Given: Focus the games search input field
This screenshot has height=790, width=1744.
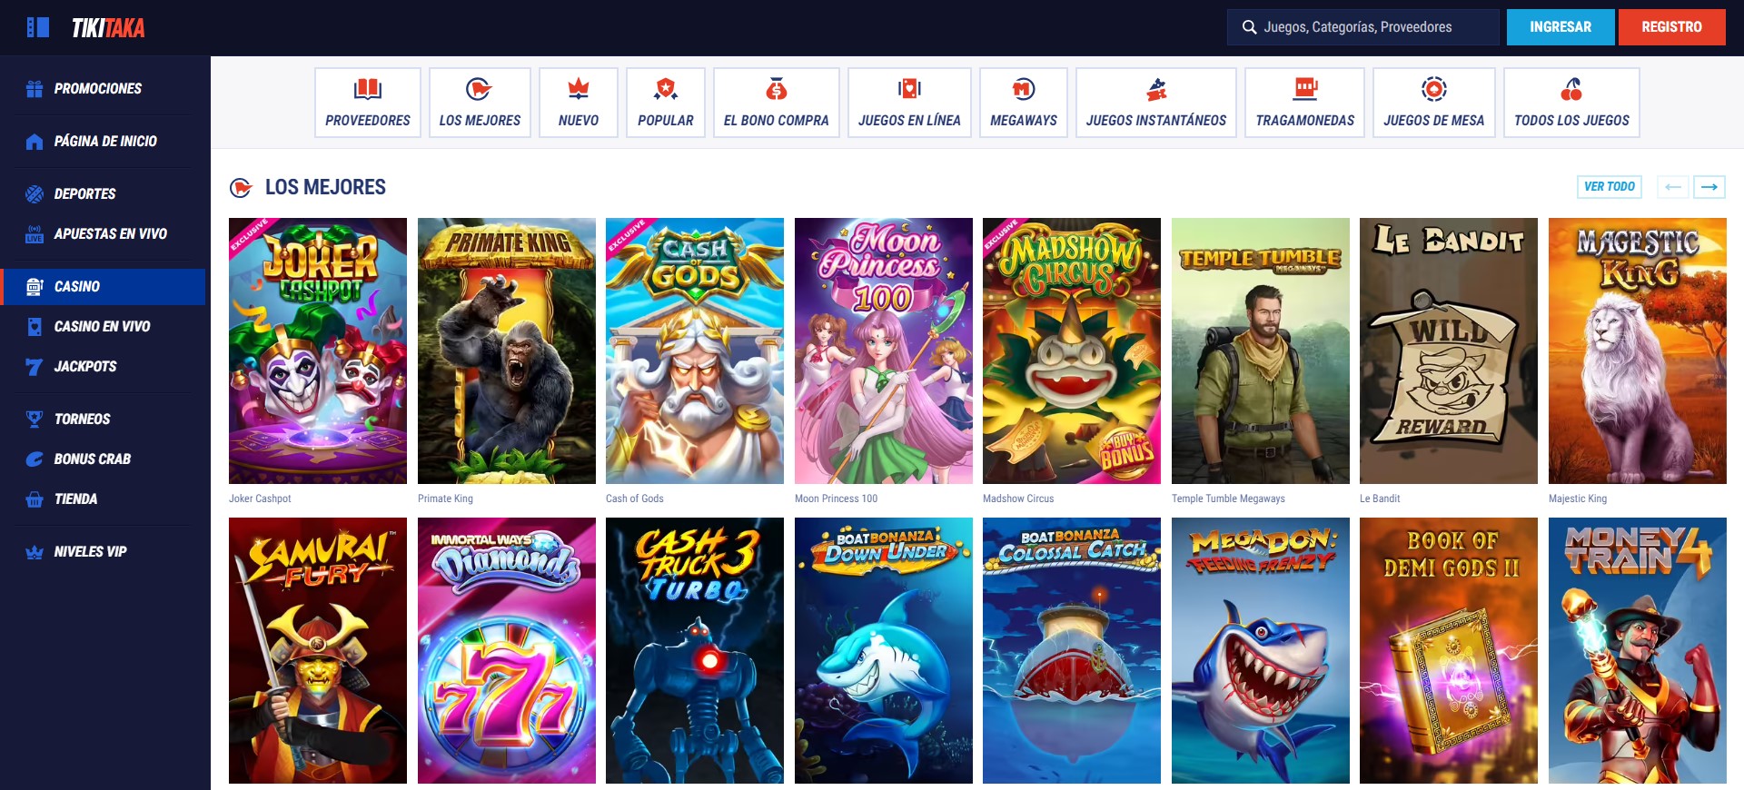Looking at the screenshot, I should point(1362,27).
